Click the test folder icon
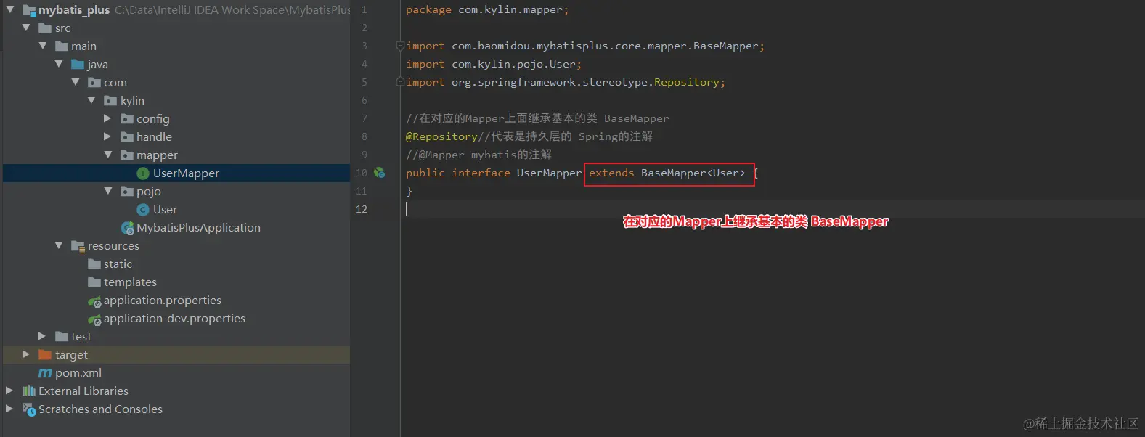Viewport: 1145px width, 437px height. tap(62, 336)
